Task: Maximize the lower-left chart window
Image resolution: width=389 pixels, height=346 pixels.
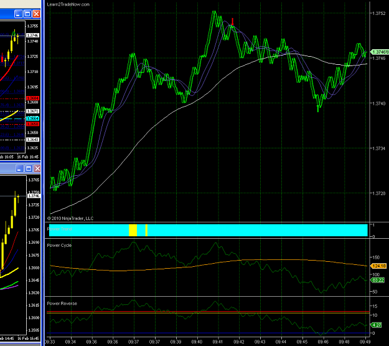Action: (x=29, y=169)
